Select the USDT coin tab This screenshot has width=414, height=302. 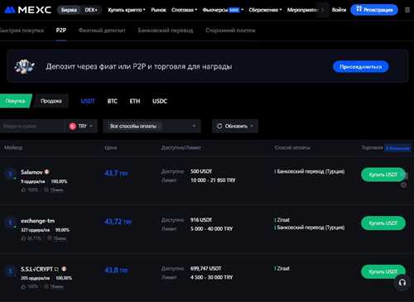click(x=88, y=101)
